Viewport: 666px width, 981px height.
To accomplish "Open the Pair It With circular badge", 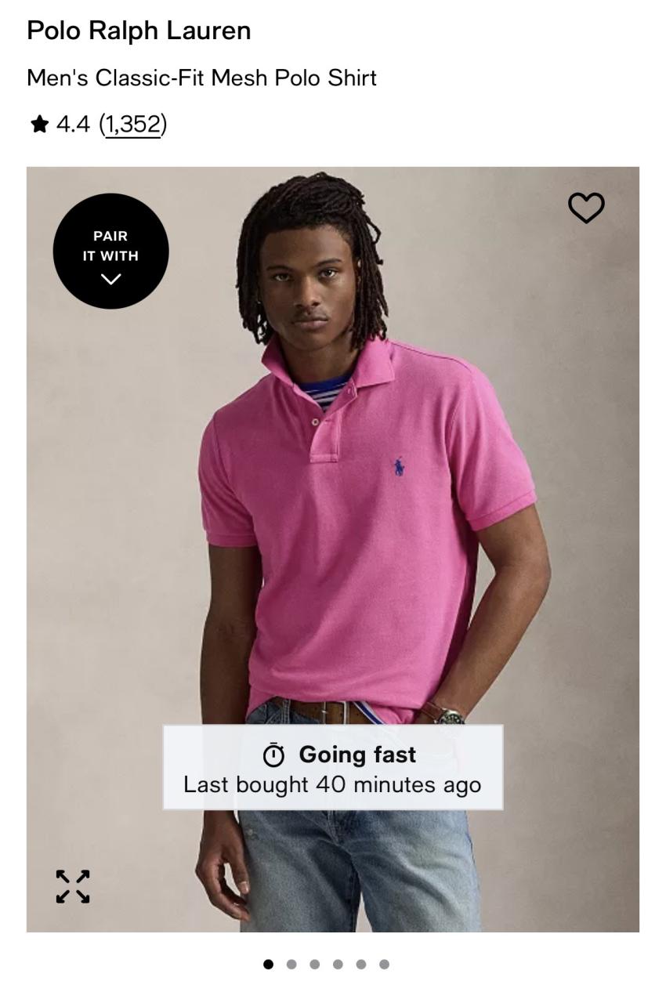I will [x=111, y=251].
